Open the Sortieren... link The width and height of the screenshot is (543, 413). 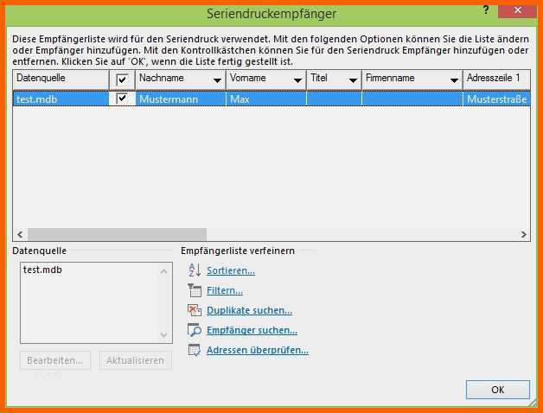tap(231, 270)
